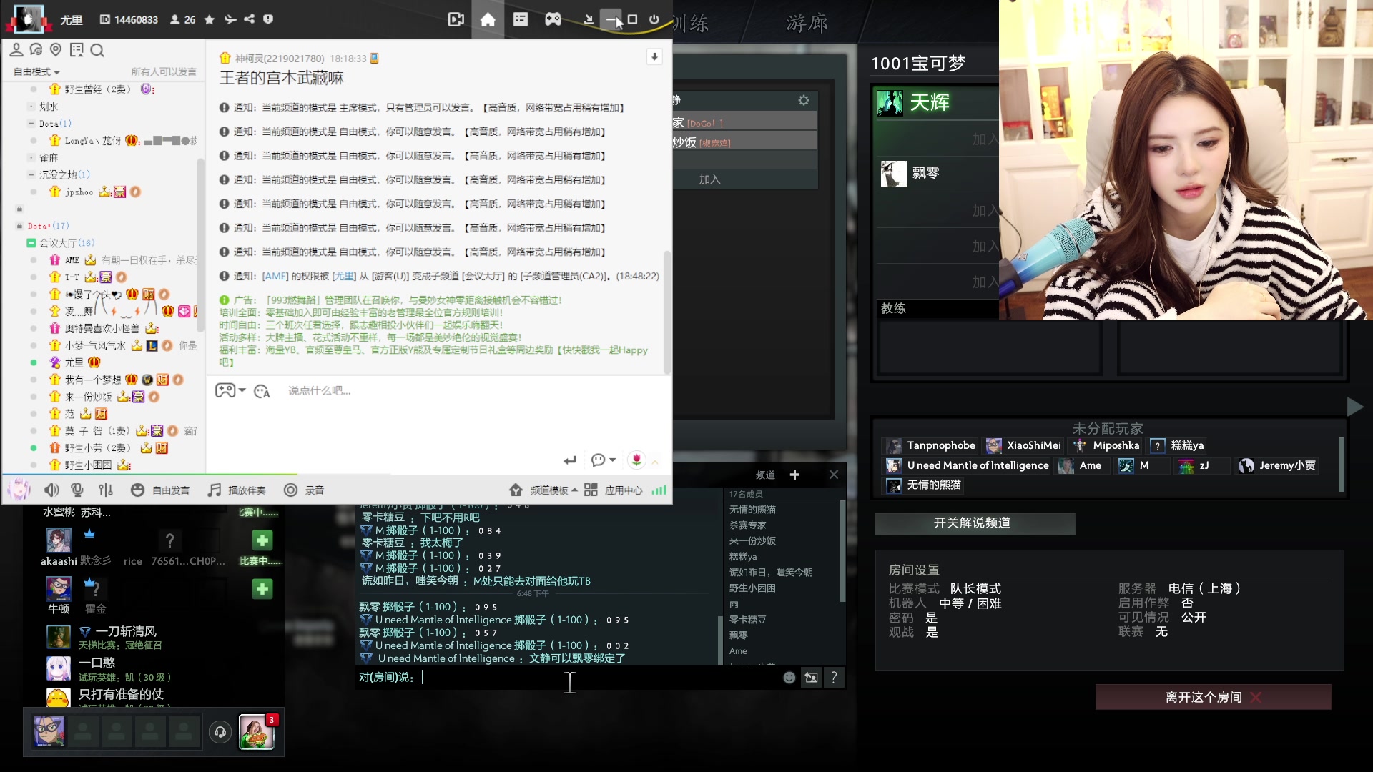Click the search magnifier icon in sidebar
Image resolution: width=1373 pixels, height=772 pixels.
coord(98,50)
